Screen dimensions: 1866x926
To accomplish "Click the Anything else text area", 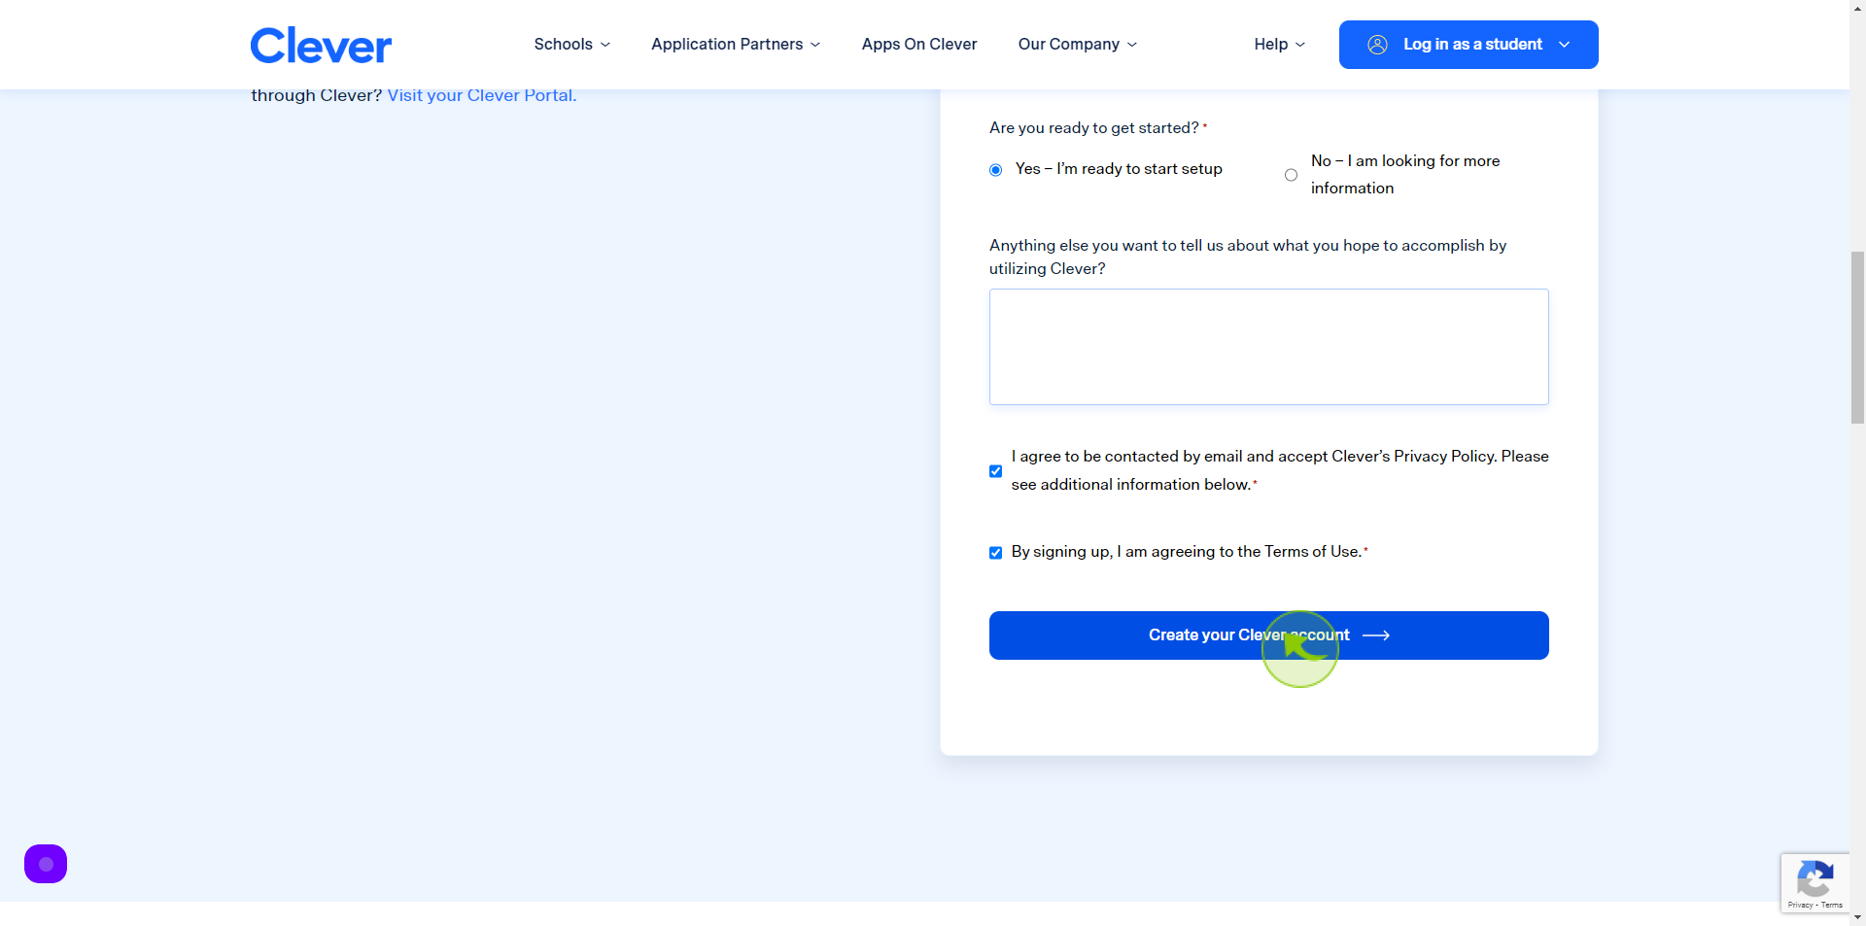I will click(x=1269, y=347).
